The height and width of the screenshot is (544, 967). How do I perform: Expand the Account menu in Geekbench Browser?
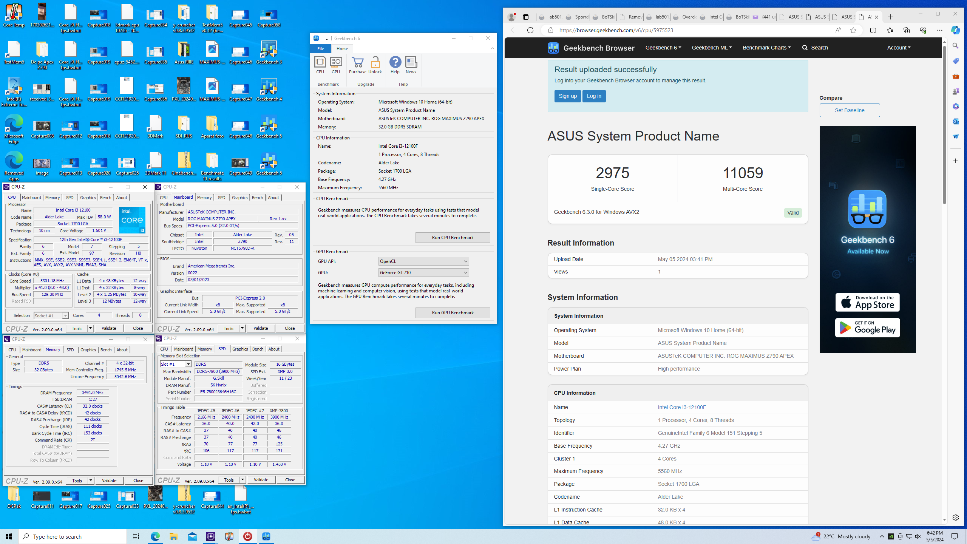pos(899,48)
